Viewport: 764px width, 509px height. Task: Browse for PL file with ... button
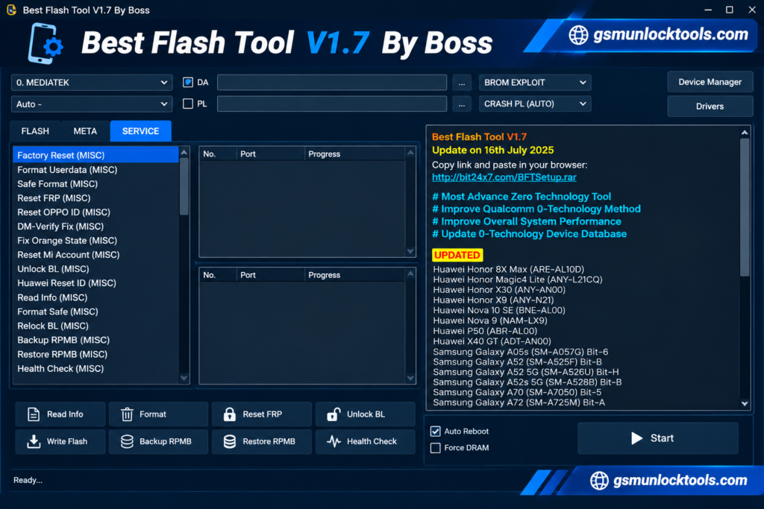click(461, 104)
